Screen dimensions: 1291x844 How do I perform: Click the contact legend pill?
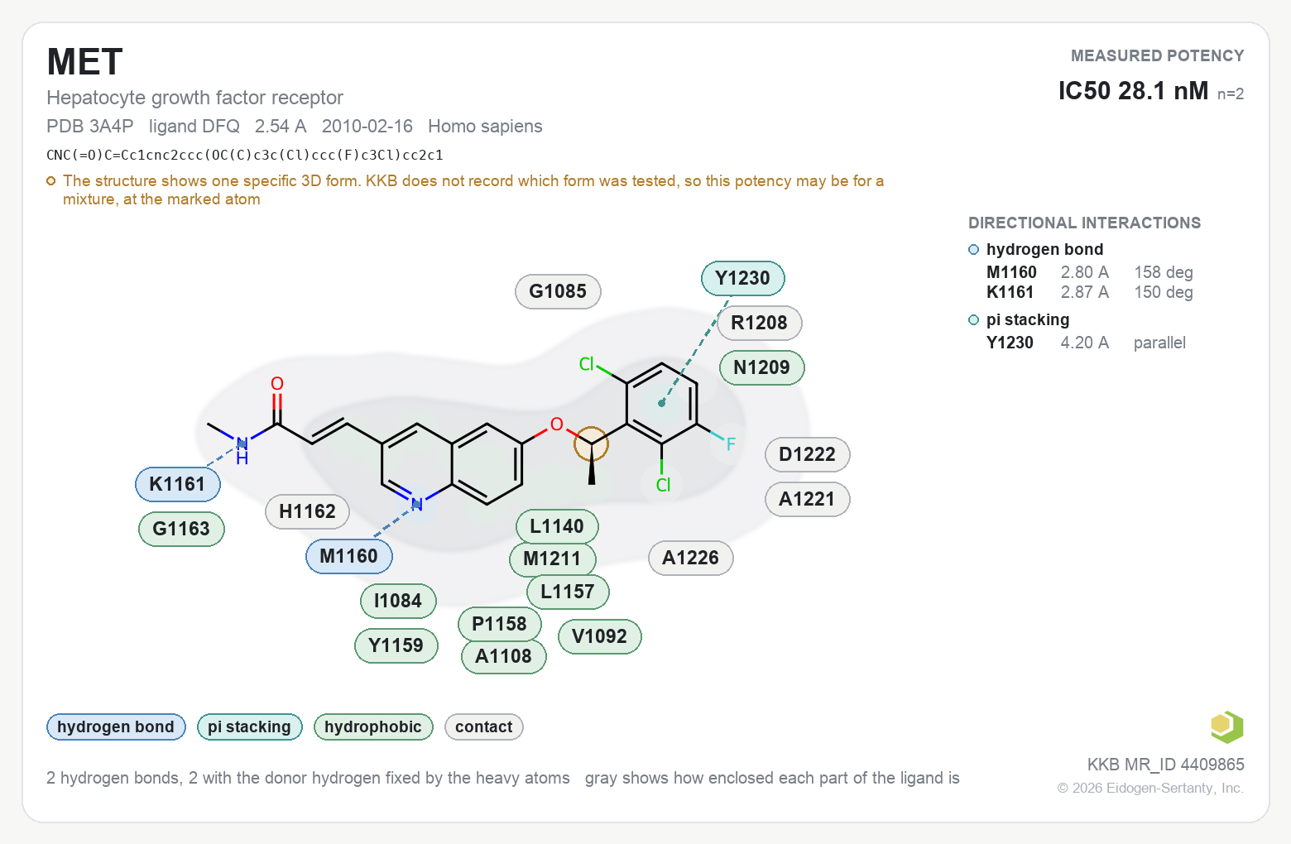(x=484, y=727)
